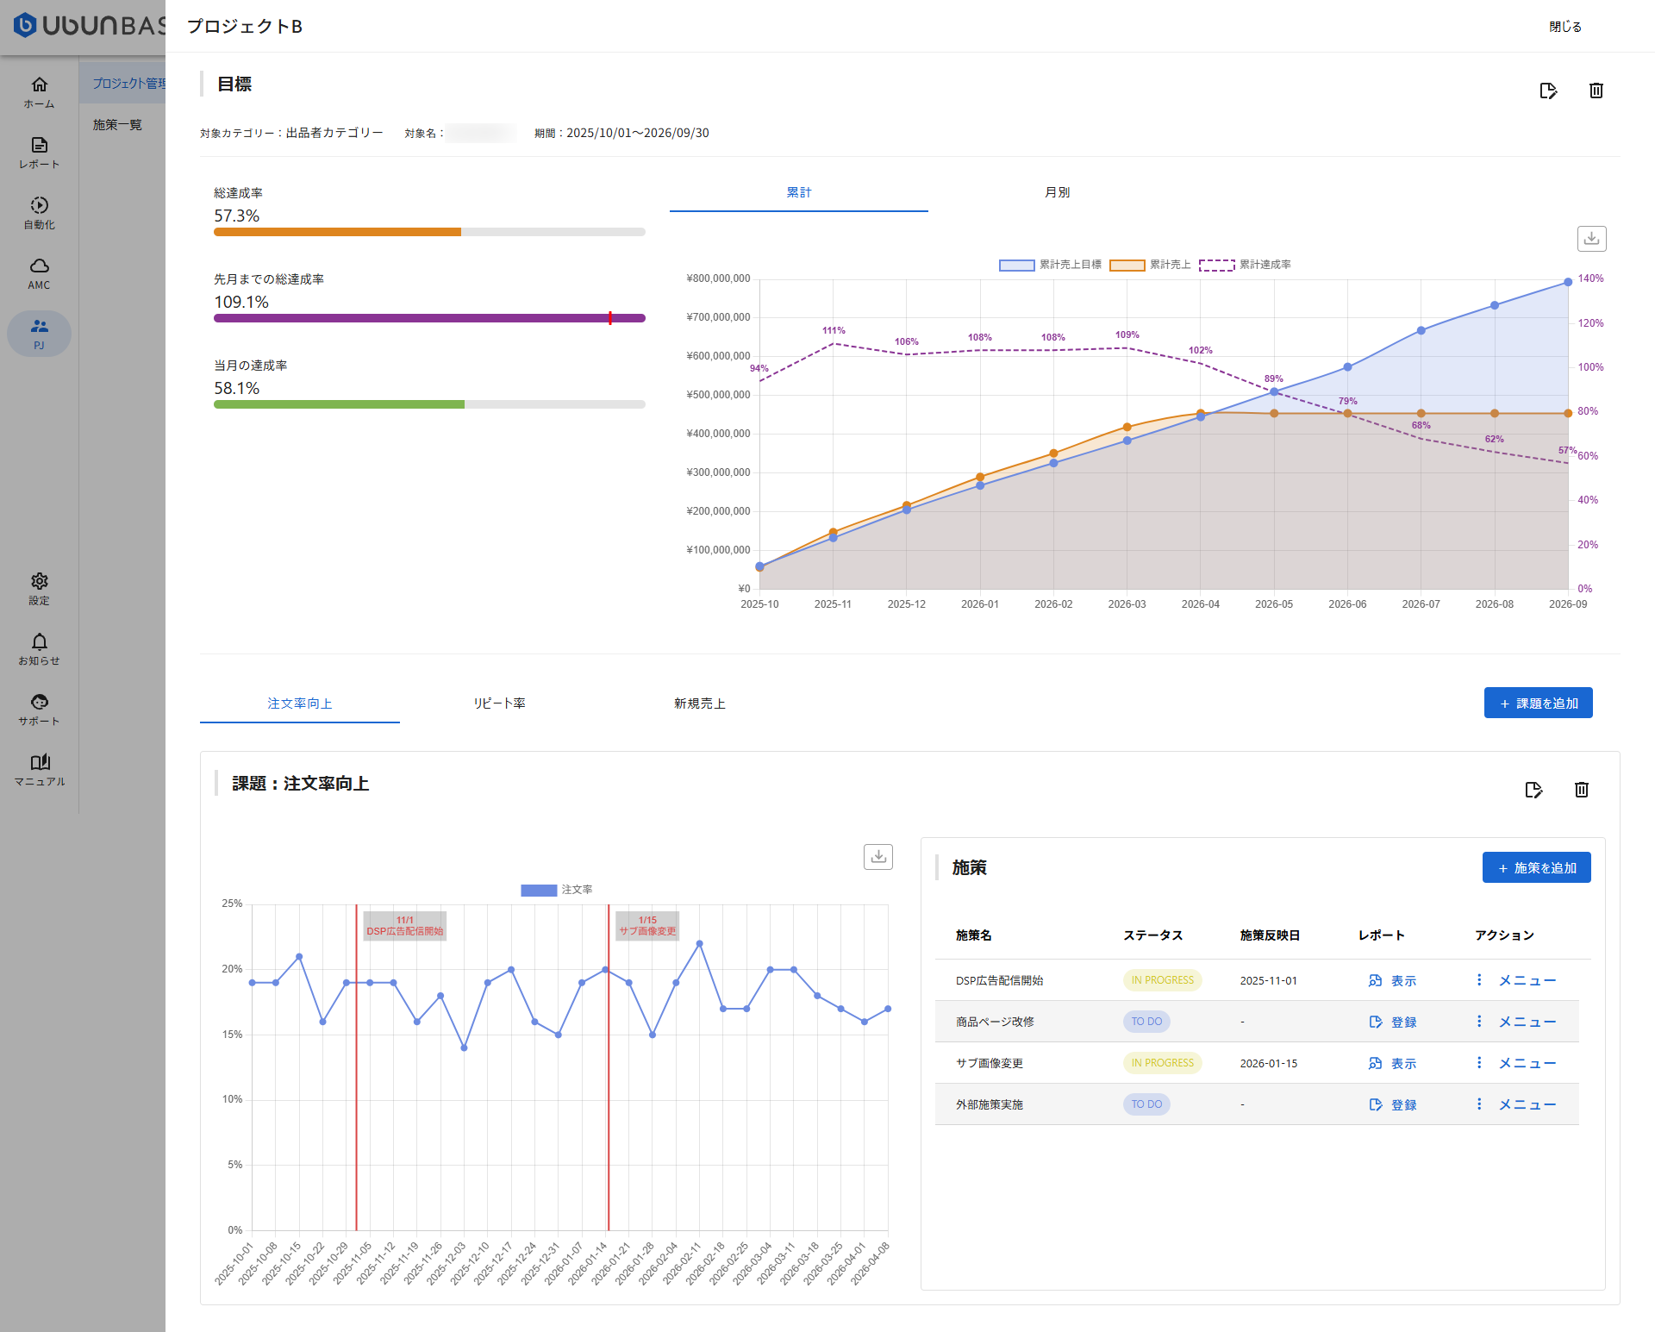Viewport: 1655px width, 1332px height.
Task: Switch to the リピート率 tab
Action: [499, 704]
